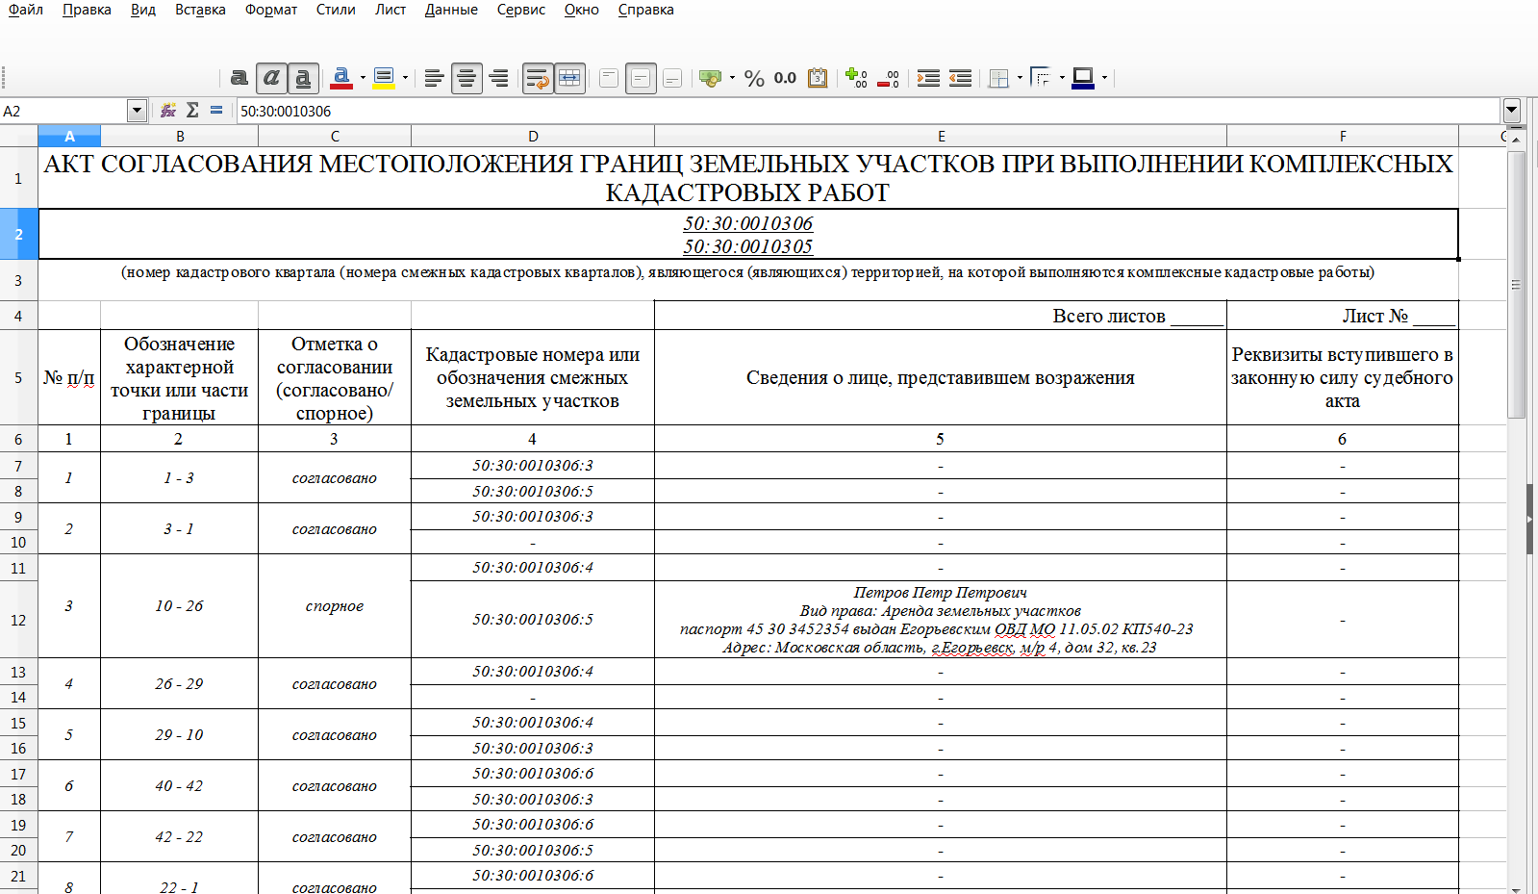This screenshot has height=894, width=1538.
Task: Toggle italic formatting icon
Action: (x=272, y=78)
